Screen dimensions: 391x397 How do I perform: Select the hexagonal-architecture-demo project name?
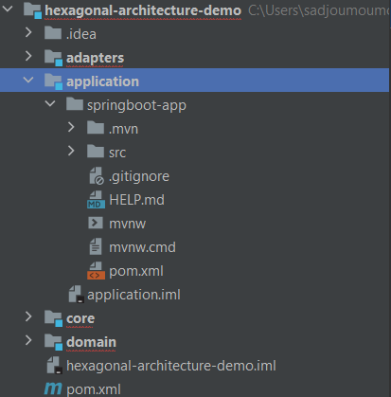pos(143,10)
